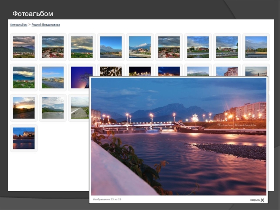Open fifth top-row thumbnail with snowy peak
The image size is (280, 210).
tap(140, 47)
